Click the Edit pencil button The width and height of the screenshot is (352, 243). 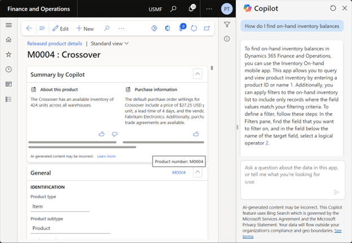pos(60,29)
